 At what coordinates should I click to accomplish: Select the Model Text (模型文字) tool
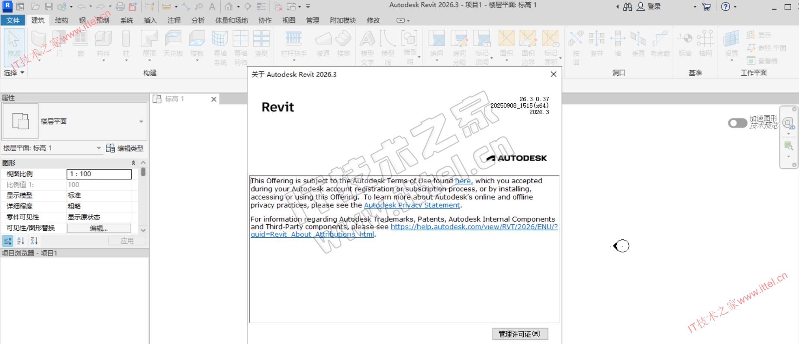pos(367,48)
